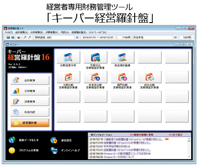Click the 通信設定 text link
The image size is (199, 166).
tap(66, 140)
